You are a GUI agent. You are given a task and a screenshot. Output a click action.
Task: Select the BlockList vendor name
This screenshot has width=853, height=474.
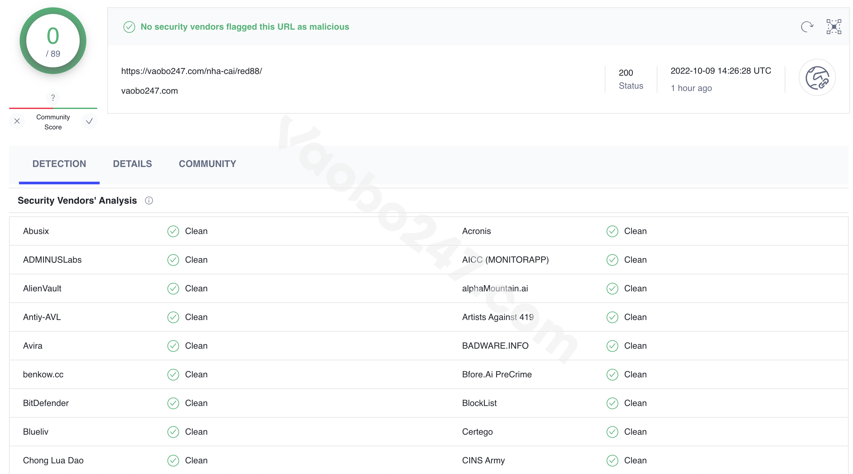pyautogui.click(x=479, y=403)
